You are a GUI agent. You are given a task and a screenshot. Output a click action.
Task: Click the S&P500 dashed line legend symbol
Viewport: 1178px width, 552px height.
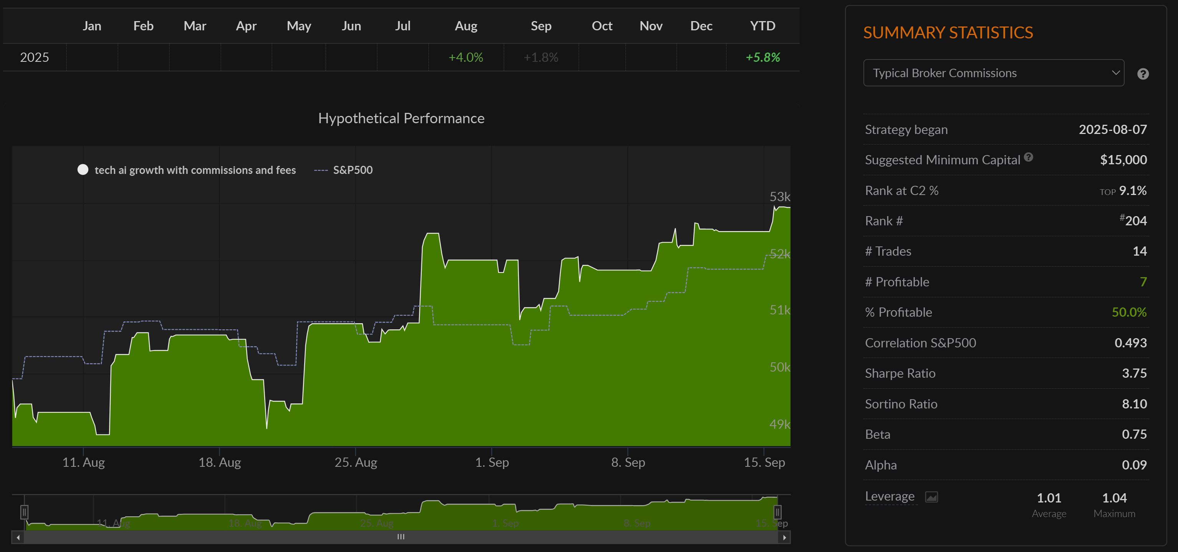coord(321,170)
